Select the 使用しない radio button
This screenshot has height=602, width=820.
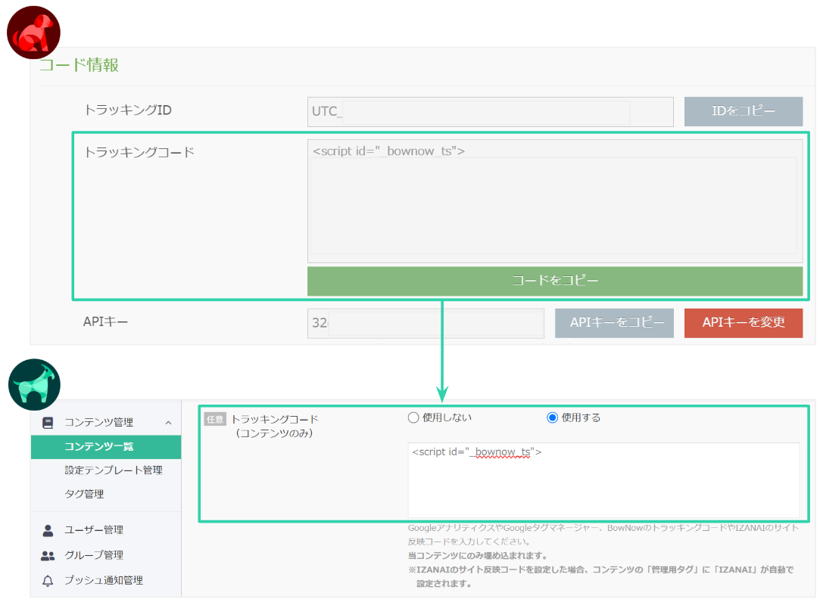(x=413, y=417)
